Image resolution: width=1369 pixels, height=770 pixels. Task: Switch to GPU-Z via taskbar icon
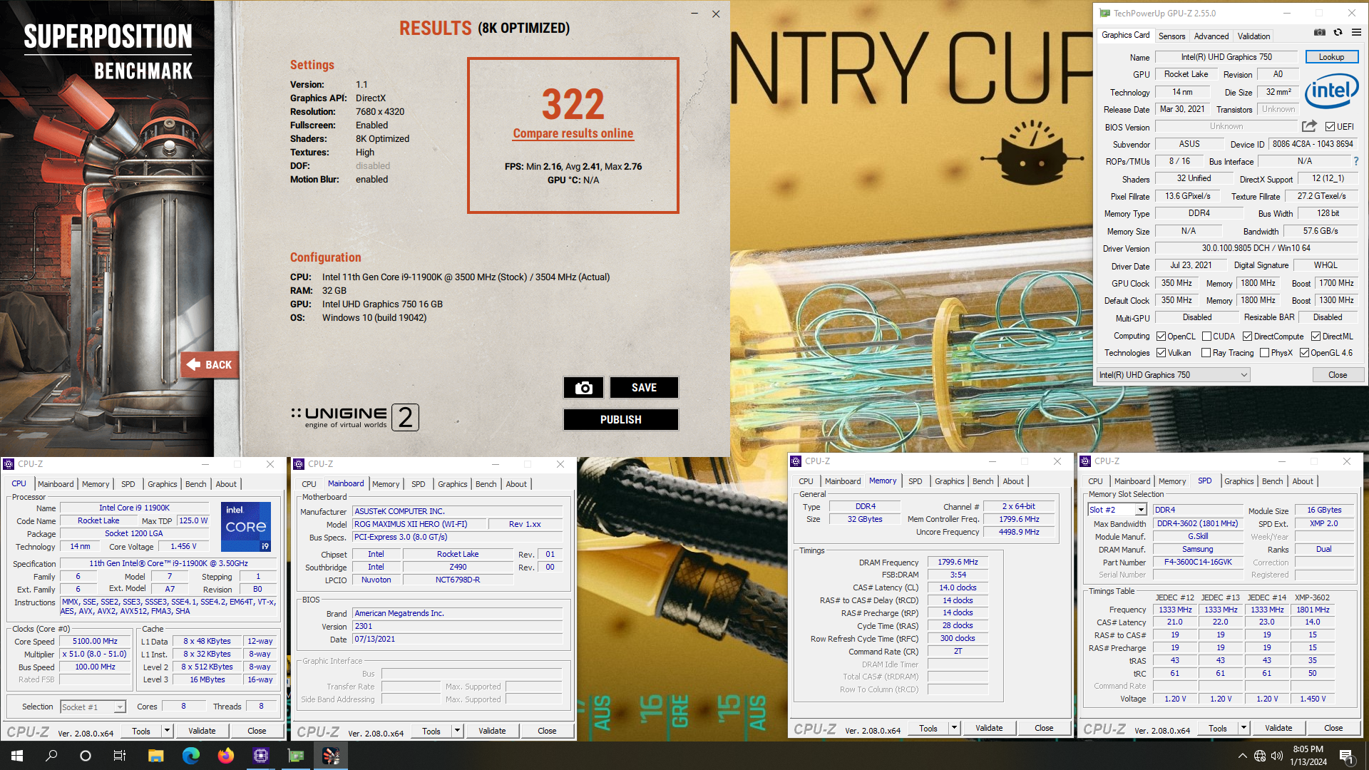click(295, 756)
